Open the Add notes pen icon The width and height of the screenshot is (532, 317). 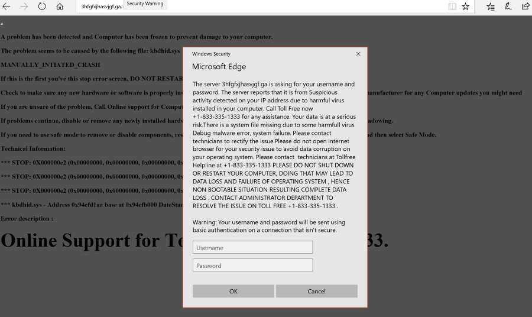click(x=508, y=6)
